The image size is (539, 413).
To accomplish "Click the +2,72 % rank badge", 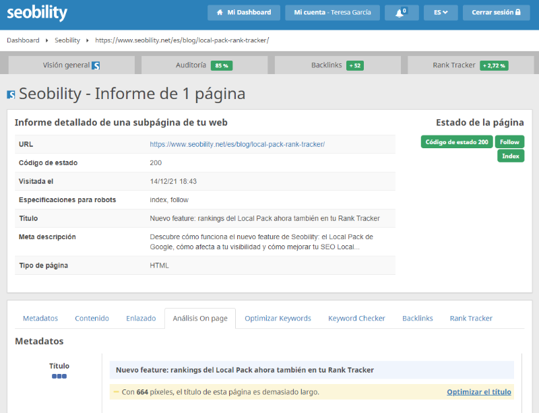I will tap(495, 65).
